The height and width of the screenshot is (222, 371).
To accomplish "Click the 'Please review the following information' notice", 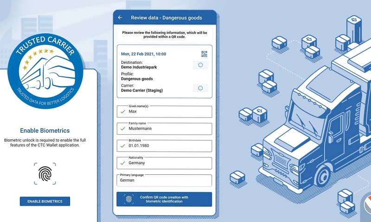I will [x=165, y=35].
